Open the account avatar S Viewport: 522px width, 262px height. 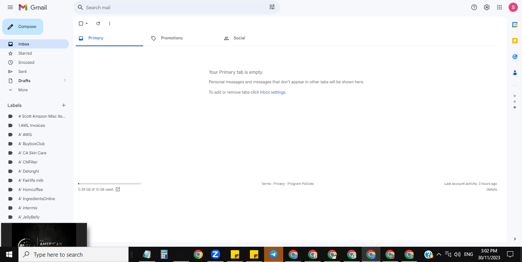[x=513, y=7]
